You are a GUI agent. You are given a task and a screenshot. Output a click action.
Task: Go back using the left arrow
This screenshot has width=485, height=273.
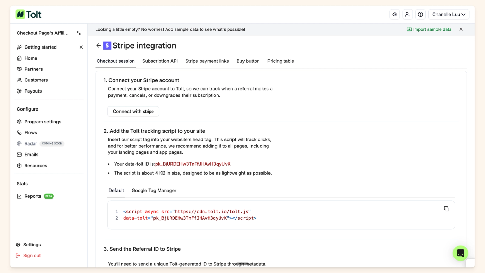click(x=99, y=45)
